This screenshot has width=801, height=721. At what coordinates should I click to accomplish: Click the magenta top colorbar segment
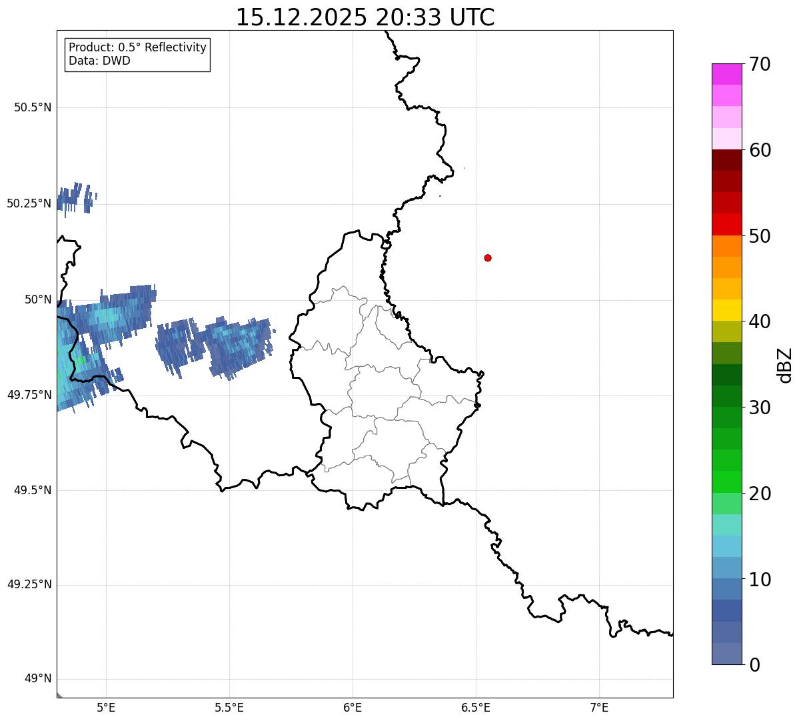tap(726, 74)
